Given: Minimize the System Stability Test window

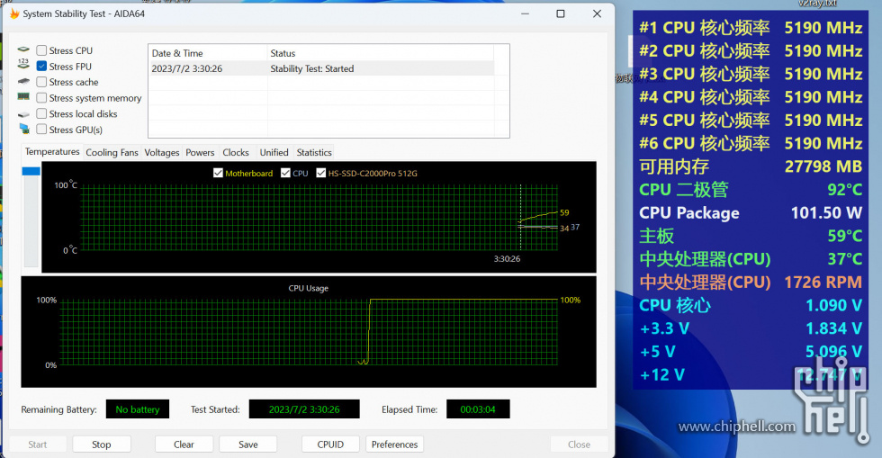Looking at the screenshot, I should 525,13.
